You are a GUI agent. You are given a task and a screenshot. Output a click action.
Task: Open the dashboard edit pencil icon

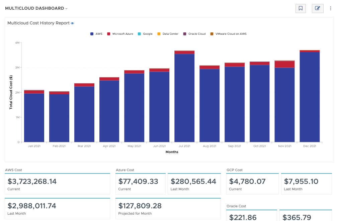(x=317, y=8)
